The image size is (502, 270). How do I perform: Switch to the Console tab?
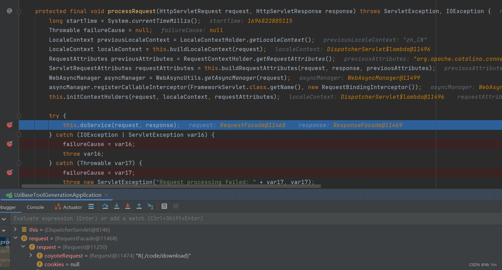tap(35, 207)
